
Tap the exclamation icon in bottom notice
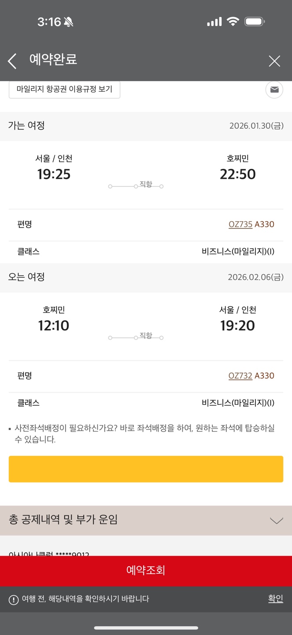pyautogui.click(x=14, y=599)
